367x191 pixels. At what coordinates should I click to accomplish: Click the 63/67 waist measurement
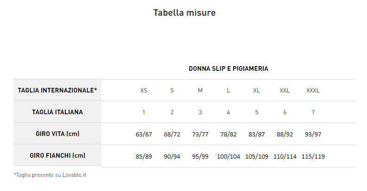tap(144, 135)
